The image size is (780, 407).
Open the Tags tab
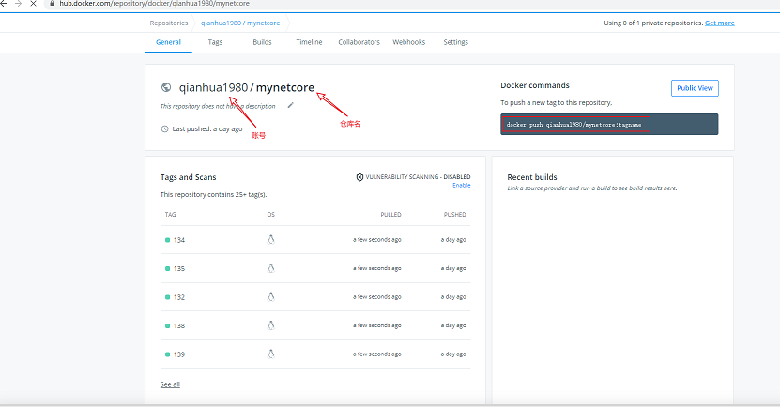click(x=215, y=42)
